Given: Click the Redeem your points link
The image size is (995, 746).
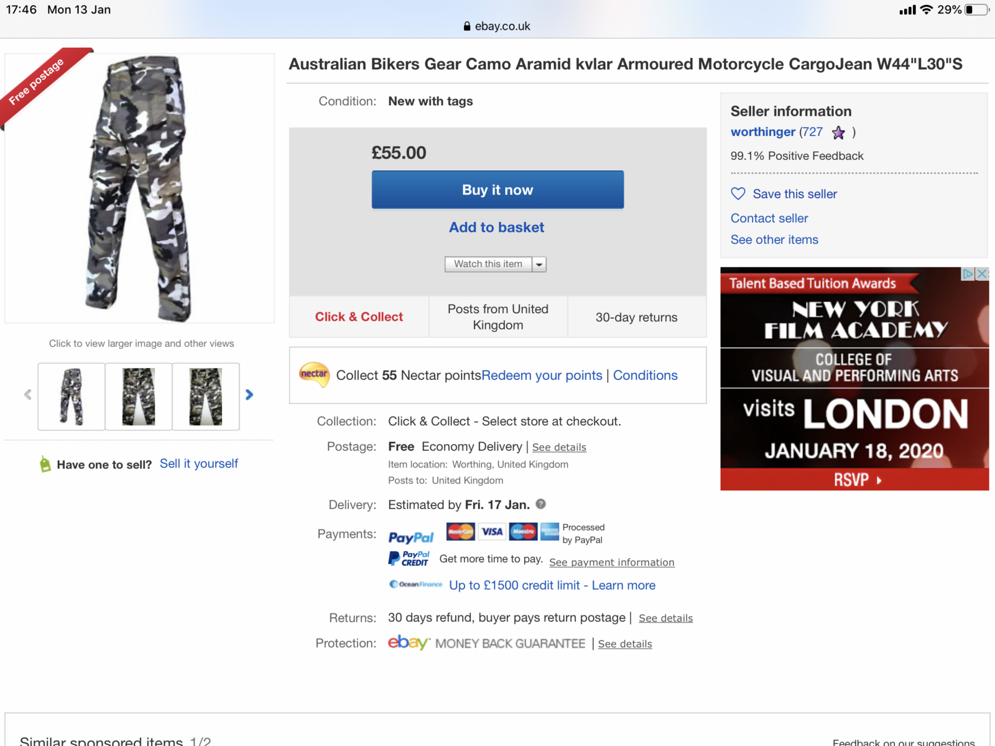Looking at the screenshot, I should [x=542, y=375].
